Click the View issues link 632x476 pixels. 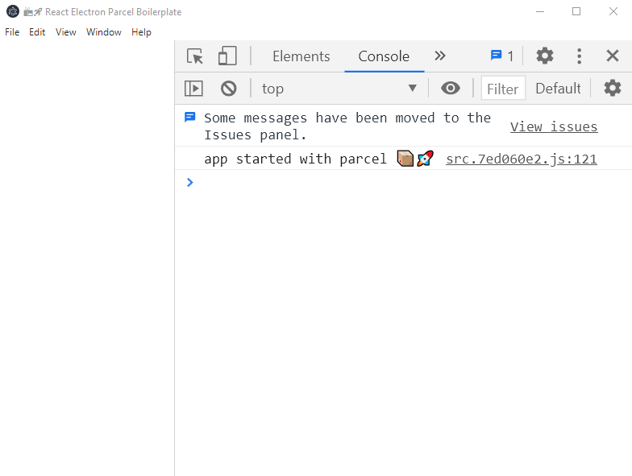click(554, 126)
